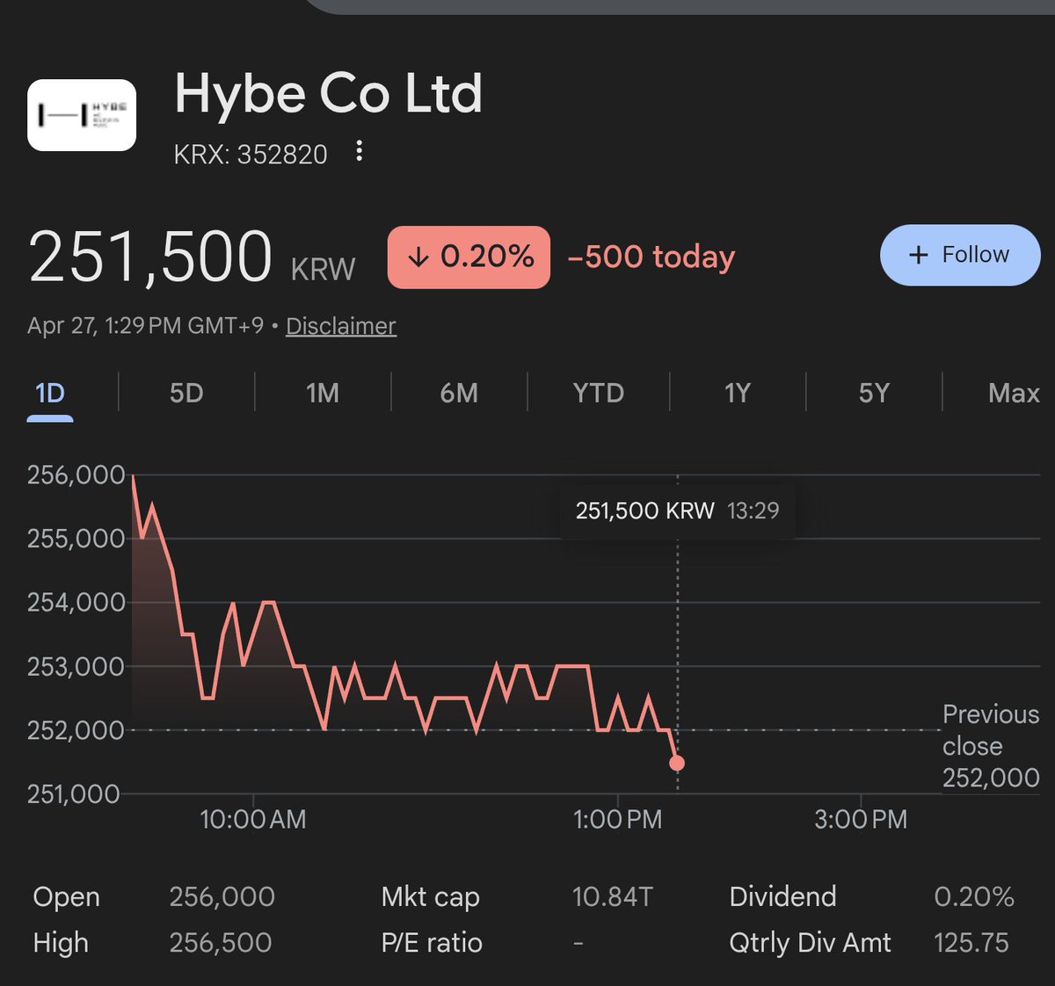Viewport: 1055px width, 986px height.
Task: Click the large 251,500 price value
Action: 150,257
